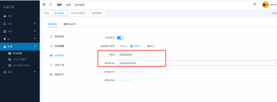Click the bar chart icon beside 配置

tap(5, 47)
